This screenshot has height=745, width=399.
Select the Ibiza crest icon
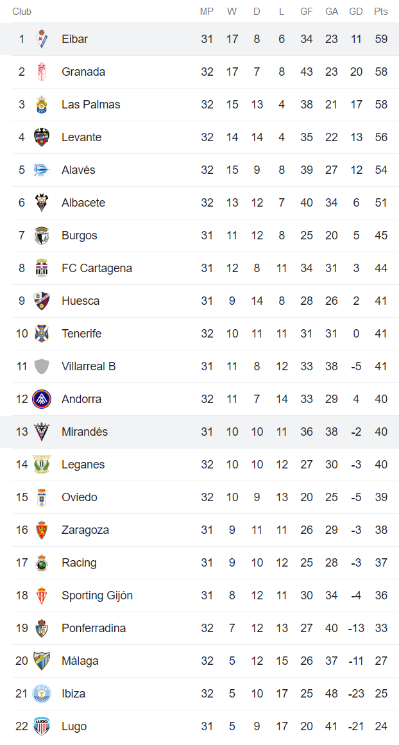coord(40,693)
